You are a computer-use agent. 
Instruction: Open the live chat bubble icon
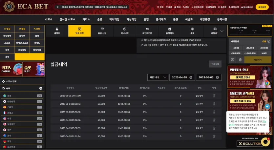click(265, 142)
